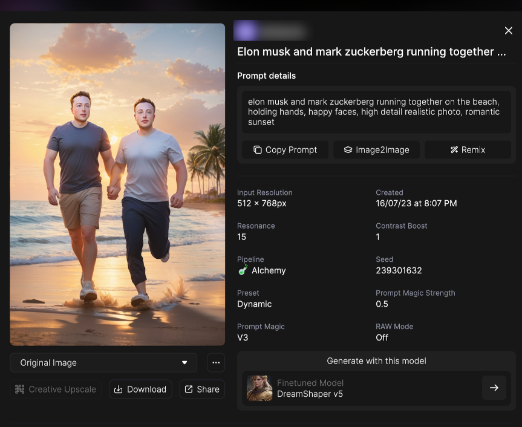Click the Contrast Boost value 1
The height and width of the screenshot is (427, 522).
378,237
